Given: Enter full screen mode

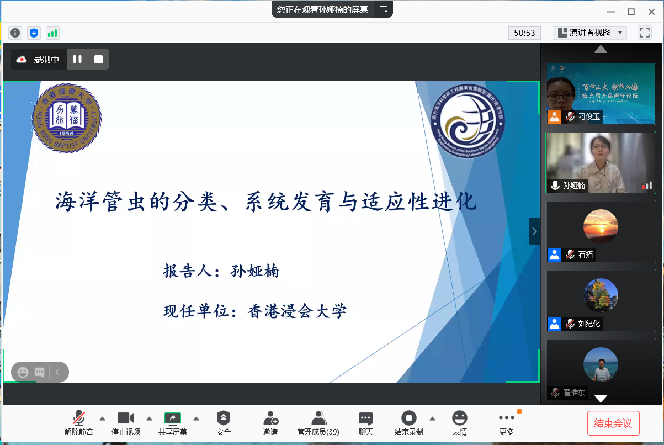Looking at the screenshot, I should pyautogui.click(x=644, y=33).
